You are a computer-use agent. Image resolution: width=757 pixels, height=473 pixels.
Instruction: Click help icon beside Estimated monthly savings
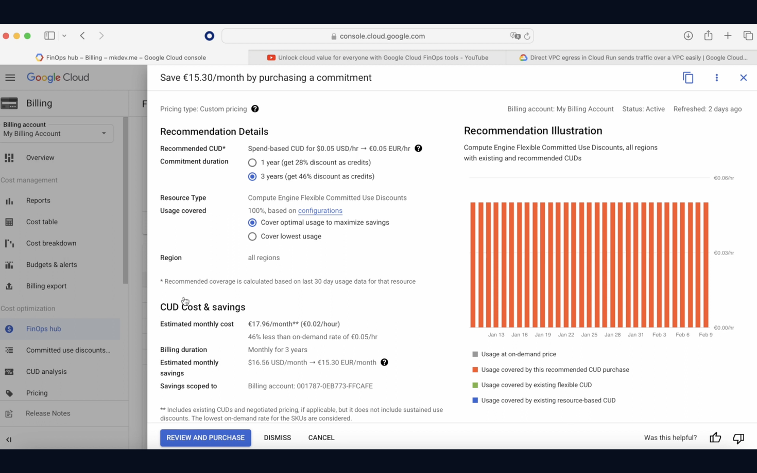coord(384,362)
